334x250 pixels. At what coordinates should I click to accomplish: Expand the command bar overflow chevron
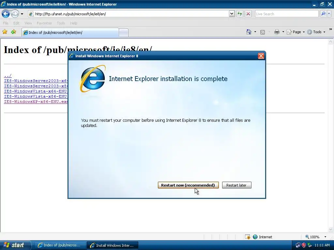(x=330, y=29)
